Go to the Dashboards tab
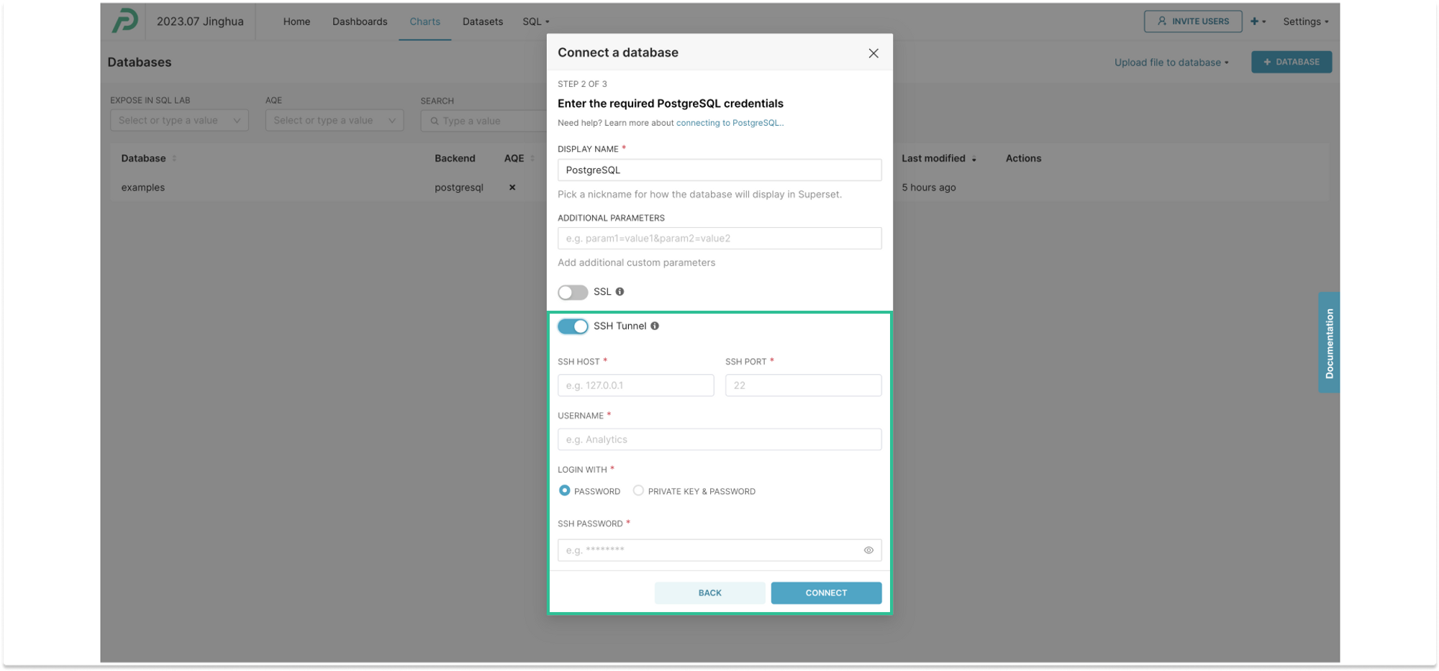 (360, 22)
